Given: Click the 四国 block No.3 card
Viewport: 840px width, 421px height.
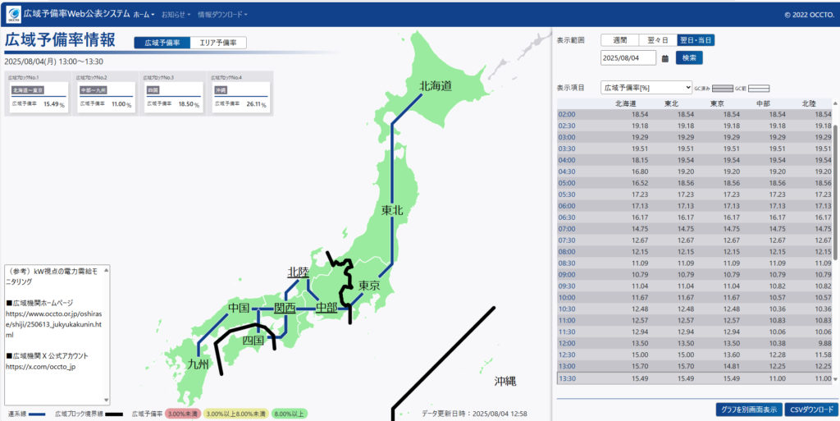Looking at the screenshot, I should click(172, 98).
